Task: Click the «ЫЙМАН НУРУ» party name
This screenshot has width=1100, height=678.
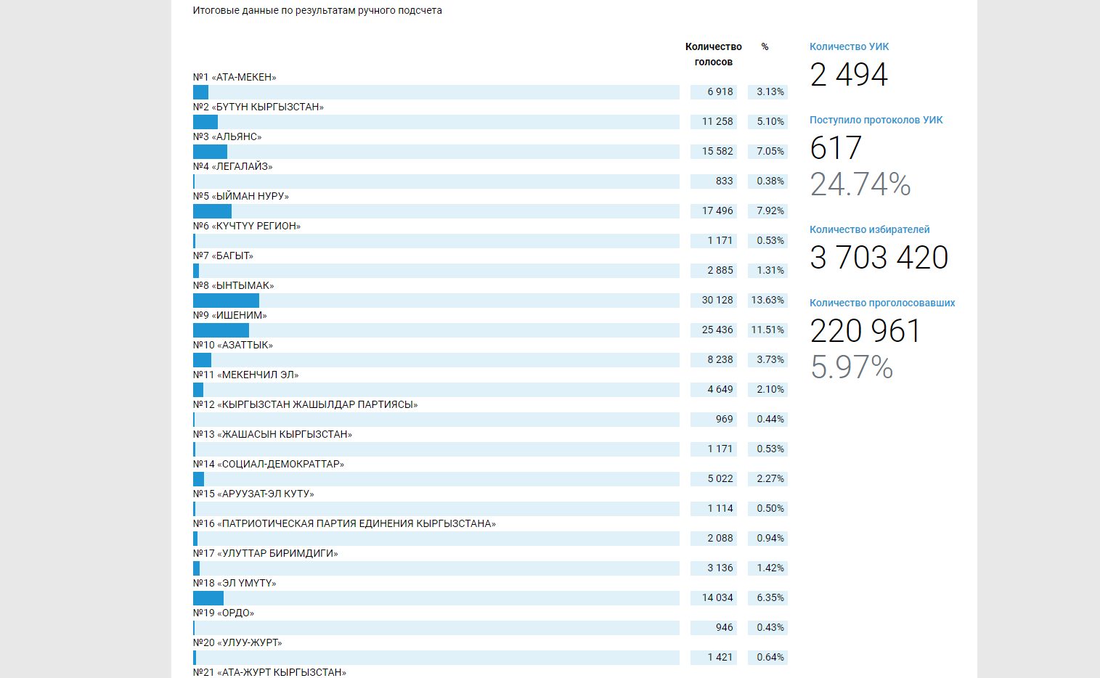Action: click(241, 196)
